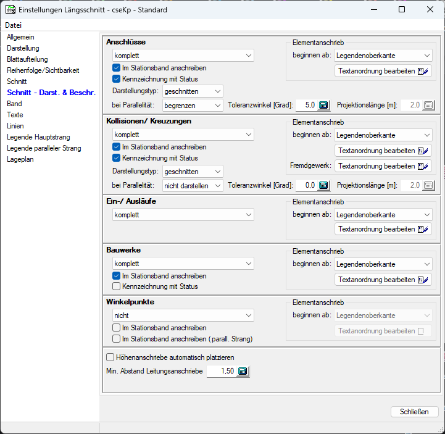Select Legende Hauptstrang in the sidebar
This screenshot has width=445, height=434.
click(38, 137)
